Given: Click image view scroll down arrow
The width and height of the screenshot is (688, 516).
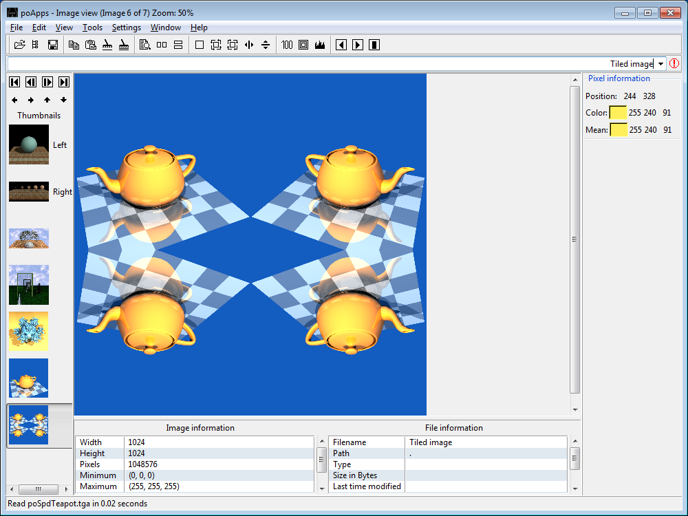Looking at the screenshot, I should coord(574,410).
